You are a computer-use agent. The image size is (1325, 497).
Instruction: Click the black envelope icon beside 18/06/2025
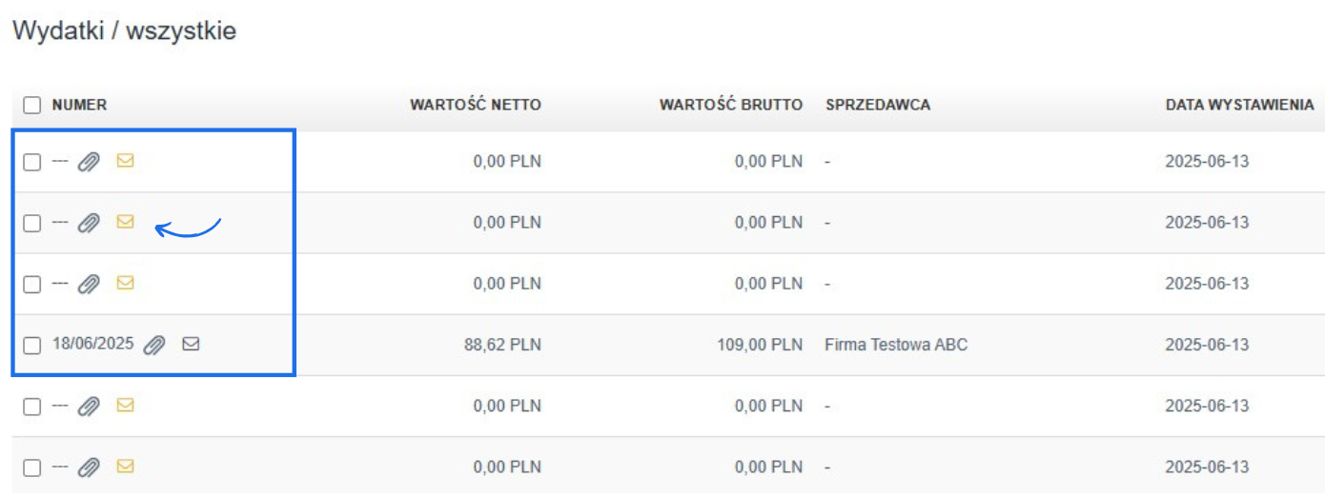click(x=191, y=345)
